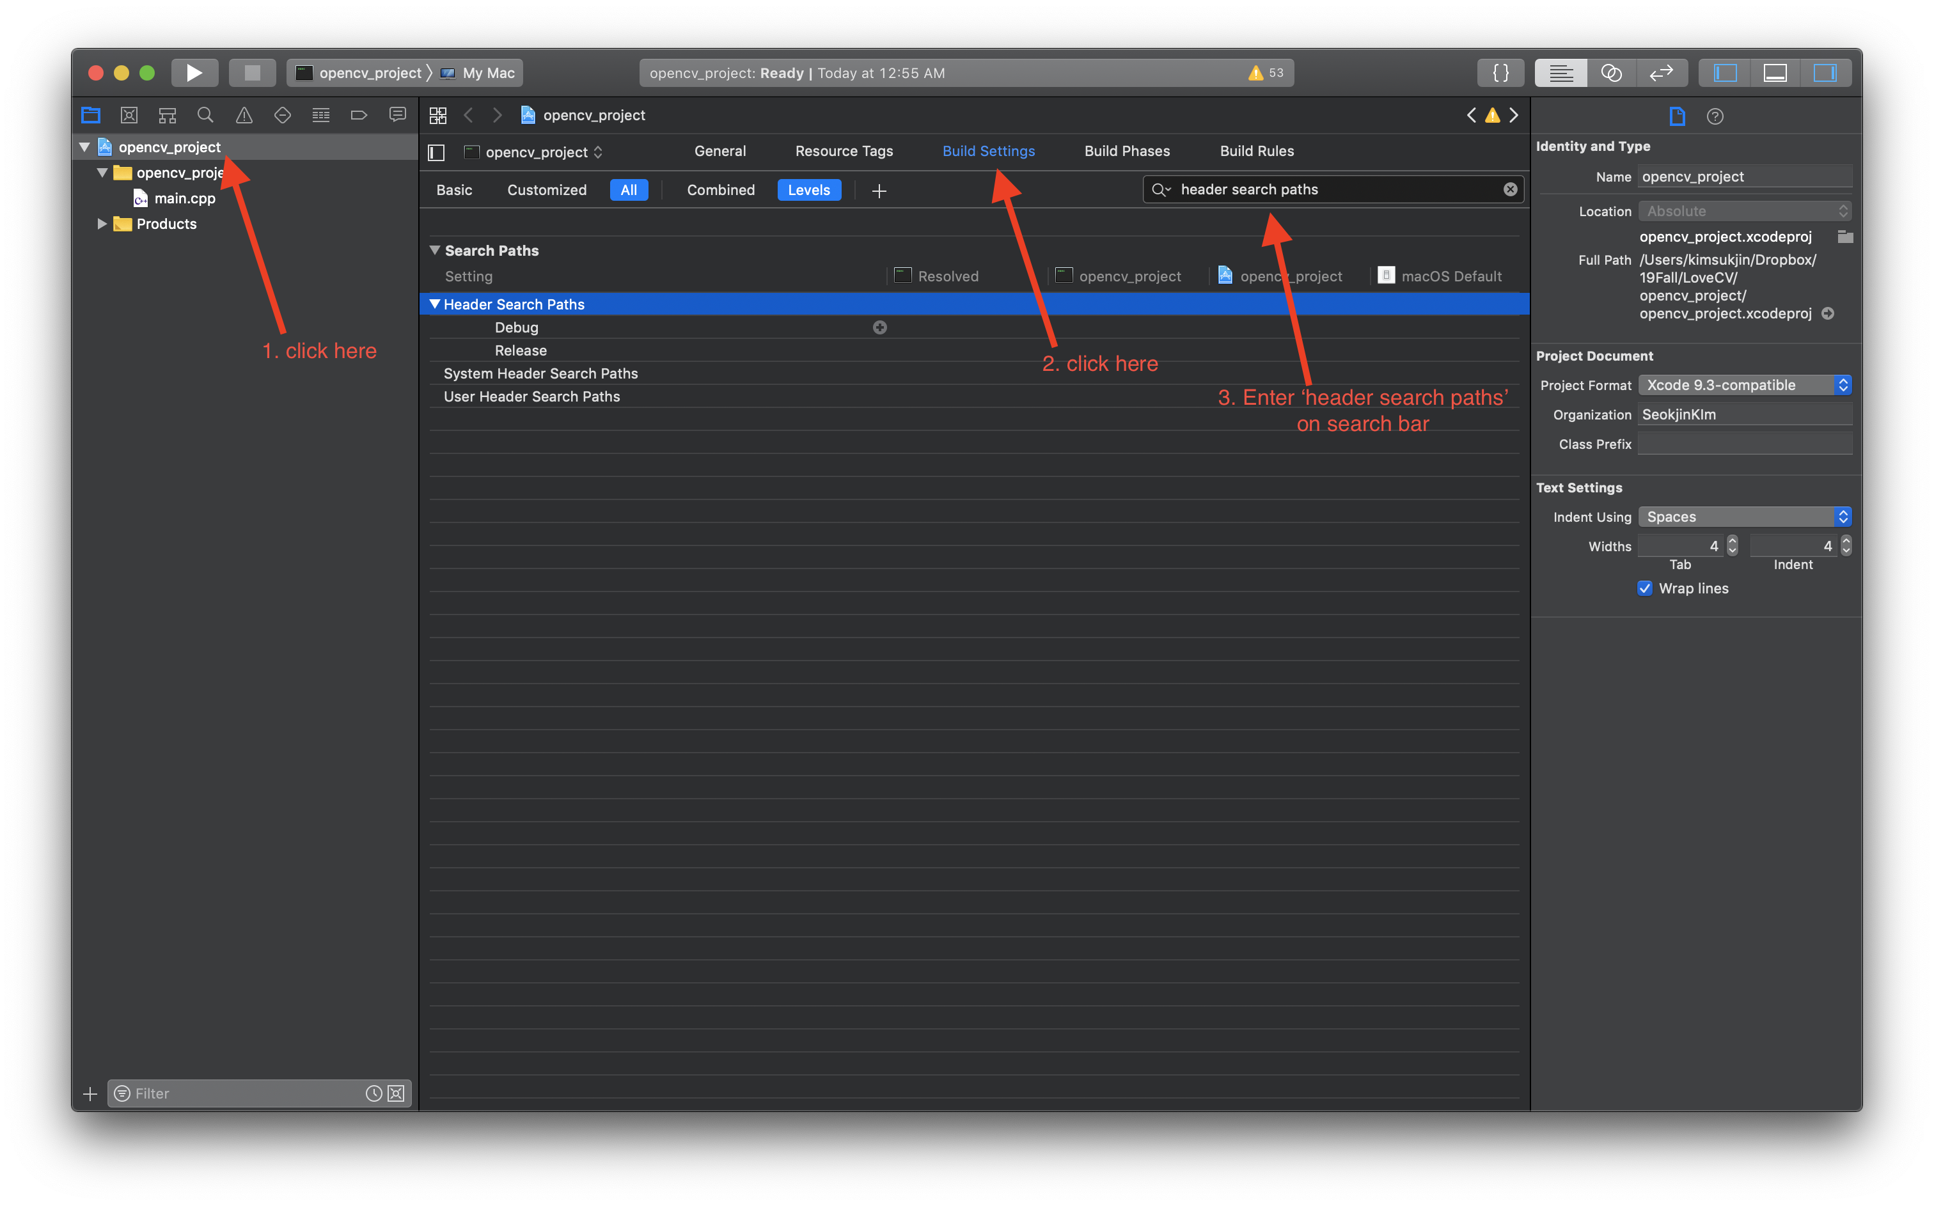
Task: Open the Library curly braces button
Action: coord(1500,73)
